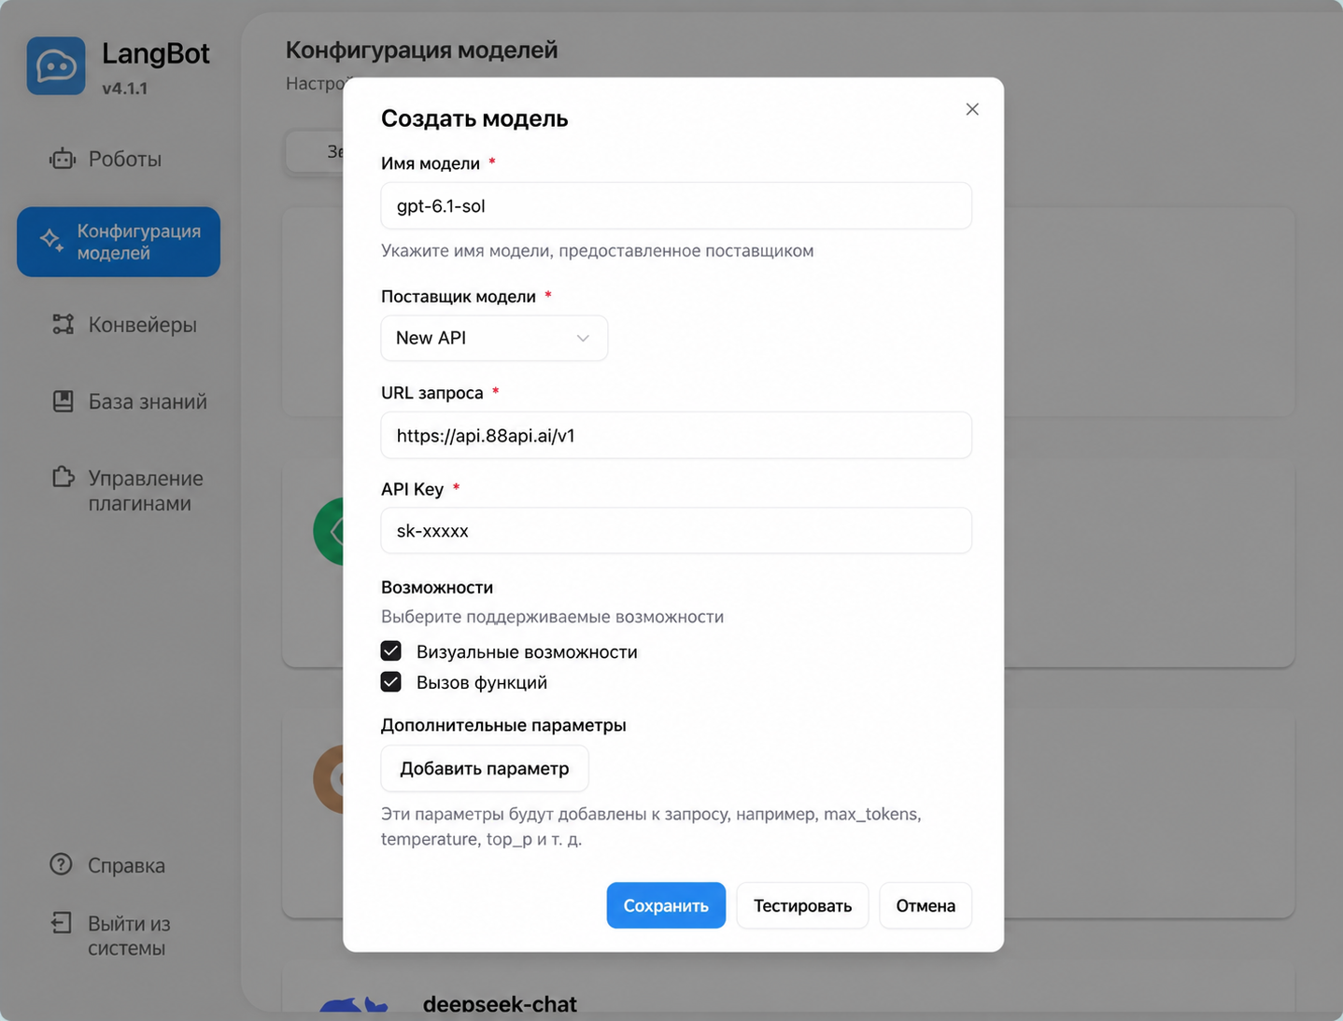
Task: Click the v4.1.1 version label
Action: 124,89
